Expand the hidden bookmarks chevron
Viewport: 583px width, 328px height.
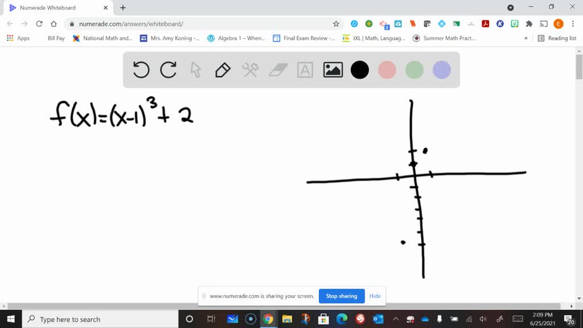coord(525,38)
